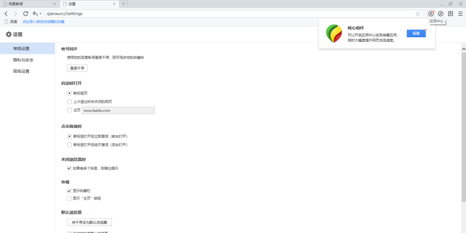Open 隐私与安全 settings section
The width and height of the screenshot is (466, 233).
tap(23, 60)
